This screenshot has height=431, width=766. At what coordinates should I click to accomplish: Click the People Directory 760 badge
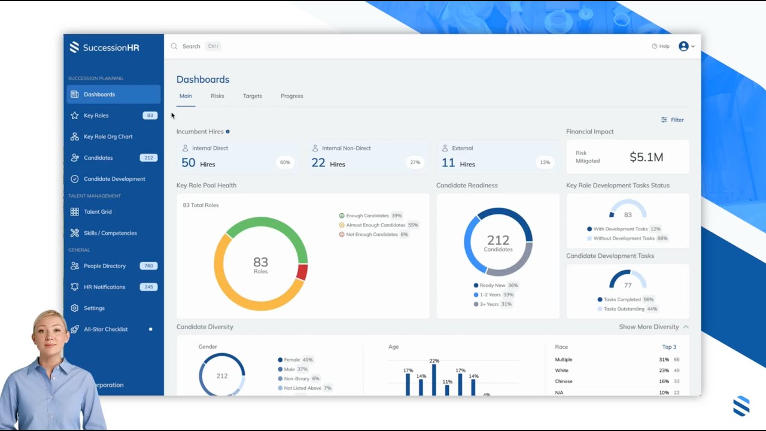148,266
